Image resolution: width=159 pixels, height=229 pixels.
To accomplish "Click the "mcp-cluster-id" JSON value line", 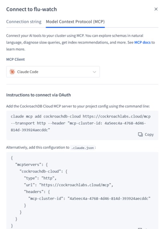I will [x=89, y=199].
